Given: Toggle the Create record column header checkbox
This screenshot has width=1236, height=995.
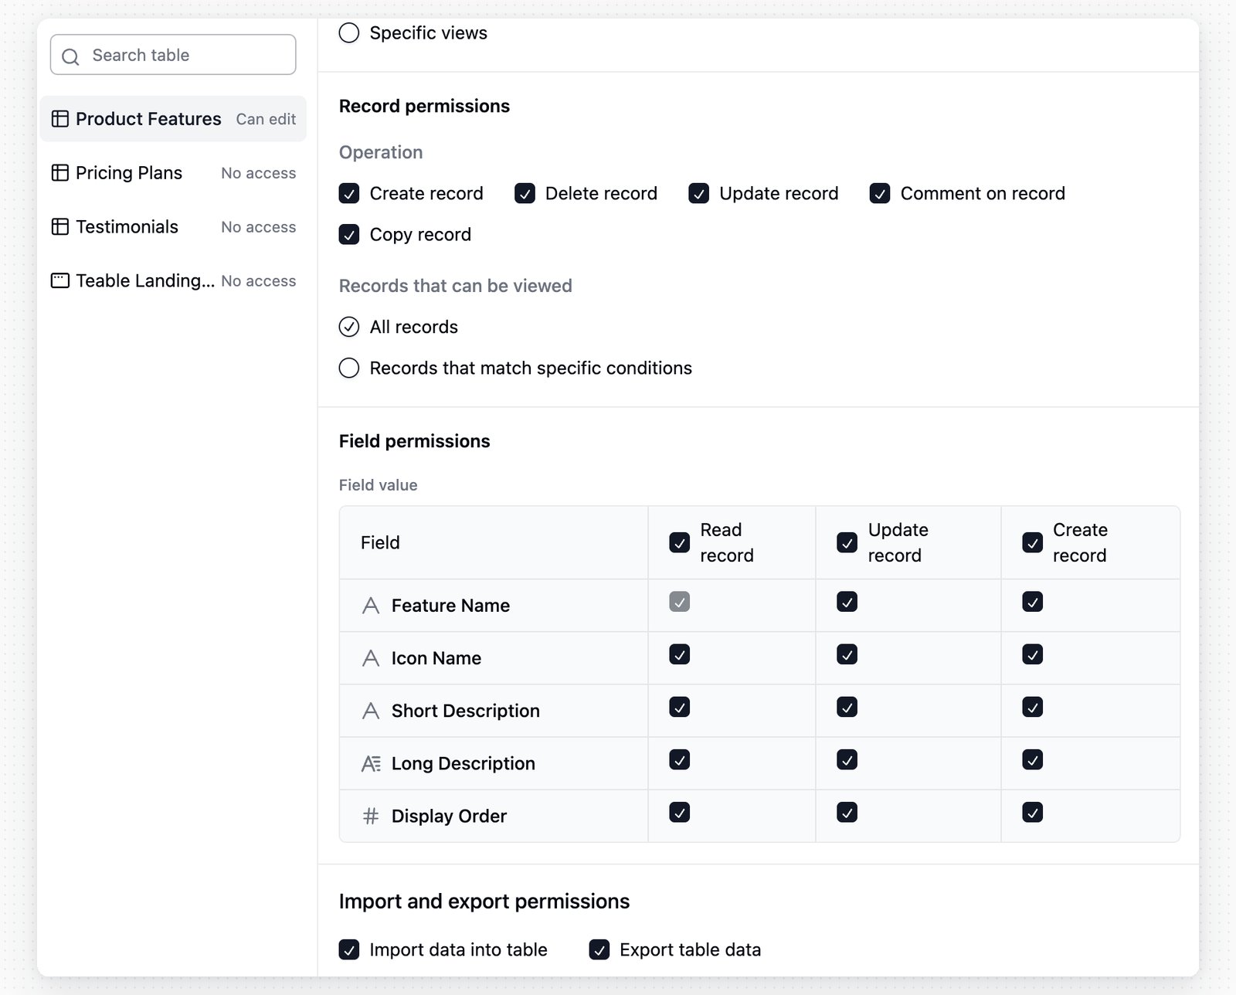Looking at the screenshot, I should coord(1033,542).
